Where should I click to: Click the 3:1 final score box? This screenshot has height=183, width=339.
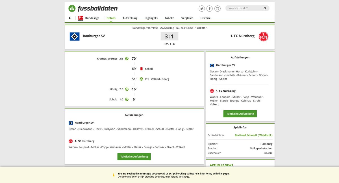coord(169,36)
